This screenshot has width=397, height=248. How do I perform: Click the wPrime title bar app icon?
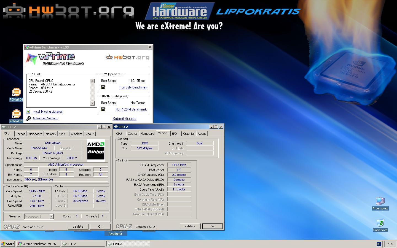pos(27,47)
